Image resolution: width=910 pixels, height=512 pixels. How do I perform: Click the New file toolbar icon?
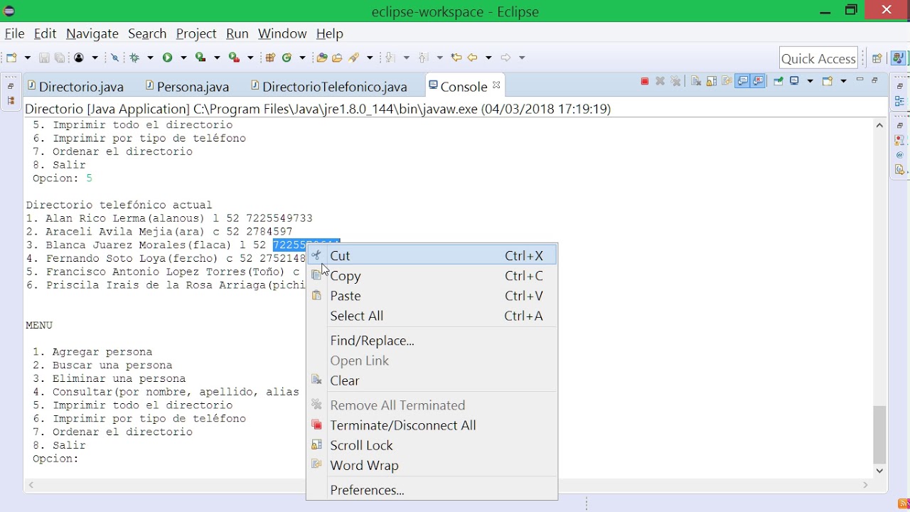click(11, 58)
